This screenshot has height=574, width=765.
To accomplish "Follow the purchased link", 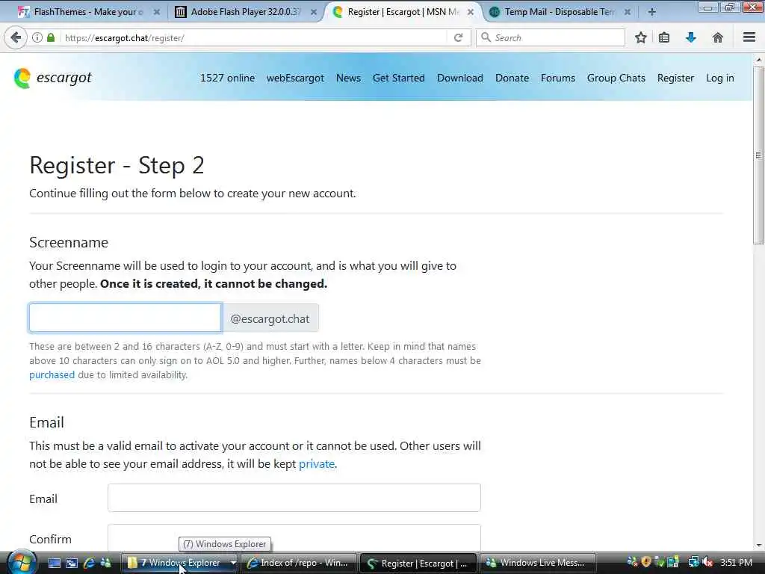I will coord(52,375).
